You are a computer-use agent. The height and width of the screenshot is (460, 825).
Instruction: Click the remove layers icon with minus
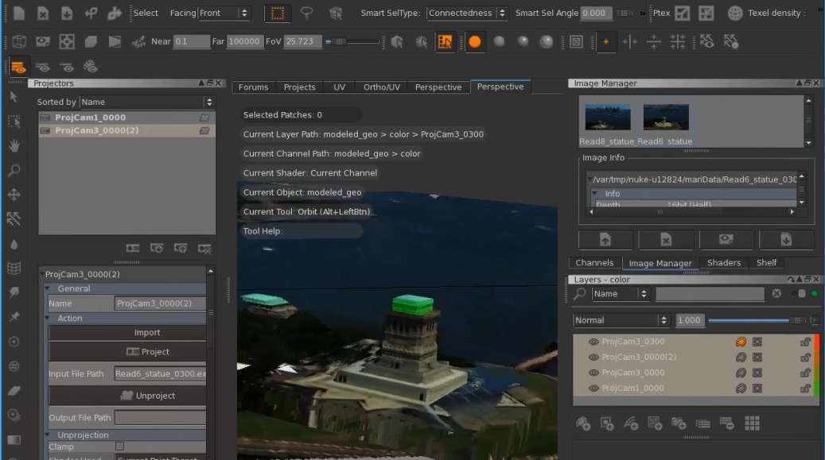tap(726, 423)
